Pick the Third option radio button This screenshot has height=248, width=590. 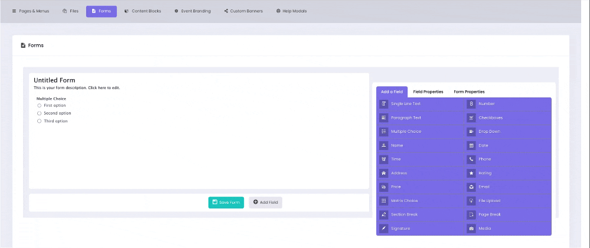40,121
